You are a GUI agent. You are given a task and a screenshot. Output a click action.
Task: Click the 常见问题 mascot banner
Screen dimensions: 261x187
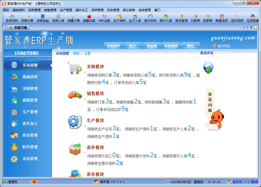pos(210,103)
